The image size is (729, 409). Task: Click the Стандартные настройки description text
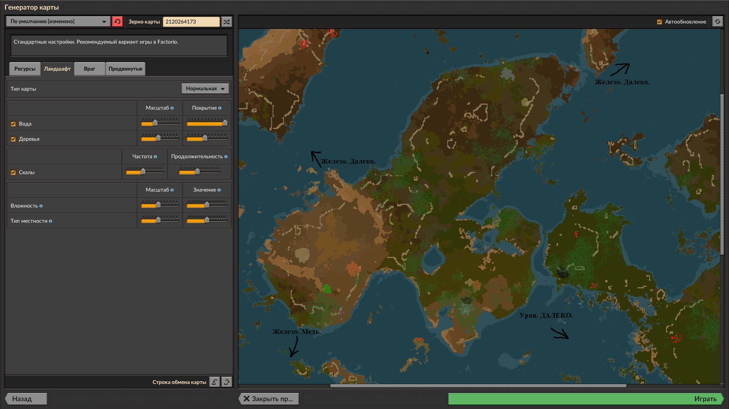(96, 42)
